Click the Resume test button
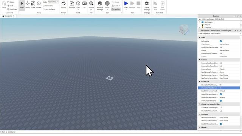242x136 pixels. 132,5
